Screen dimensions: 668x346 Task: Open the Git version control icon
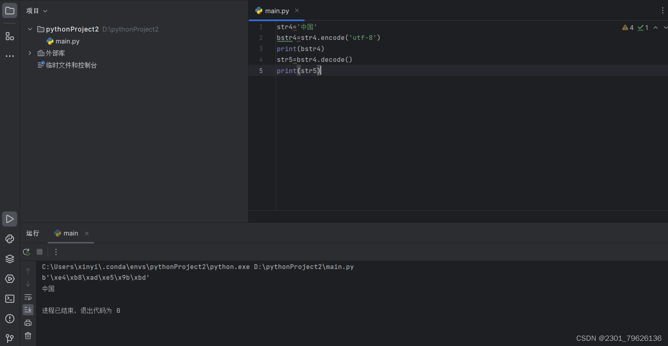pyautogui.click(x=10, y=338)
